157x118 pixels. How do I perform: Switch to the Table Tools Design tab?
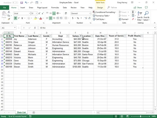(x=100, y=8)
